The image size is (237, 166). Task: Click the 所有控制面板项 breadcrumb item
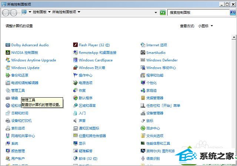[64, 12]
